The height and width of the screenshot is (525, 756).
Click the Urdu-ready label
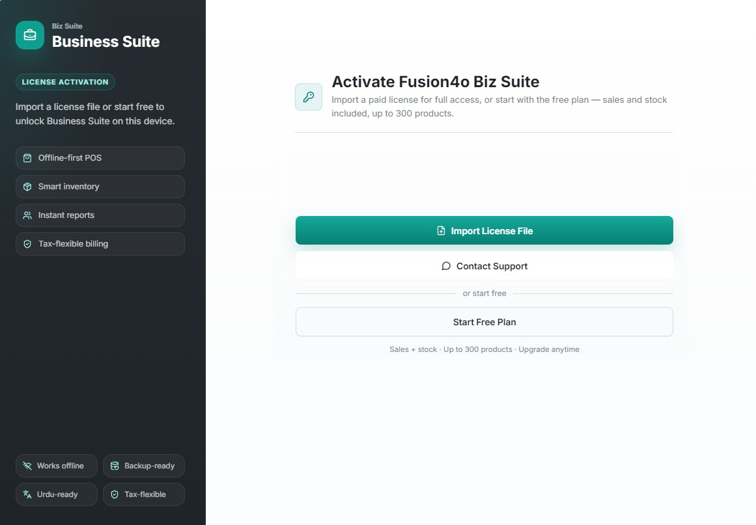57,494
